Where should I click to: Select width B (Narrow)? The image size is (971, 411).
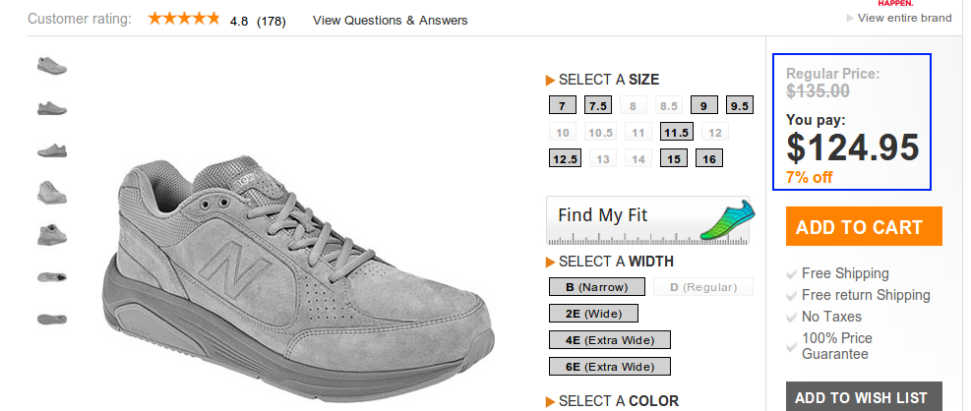pyautogui.click(x=597, y=287)
